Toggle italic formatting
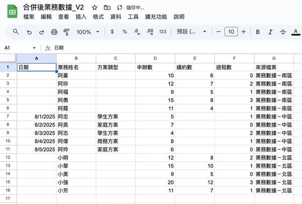The image size is (302, 204). tap(271, 32)
